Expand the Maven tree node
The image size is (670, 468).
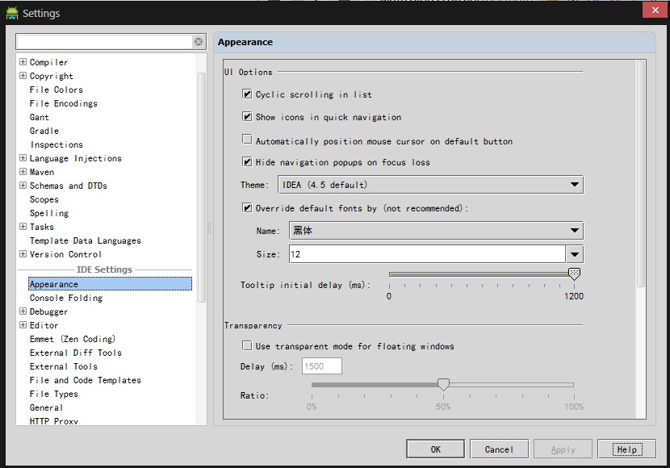click(23, 172)
